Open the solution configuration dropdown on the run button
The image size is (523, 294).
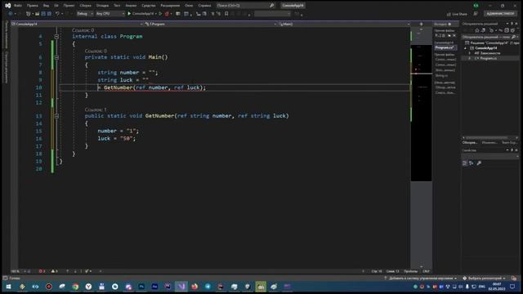(x=156, y=14)
